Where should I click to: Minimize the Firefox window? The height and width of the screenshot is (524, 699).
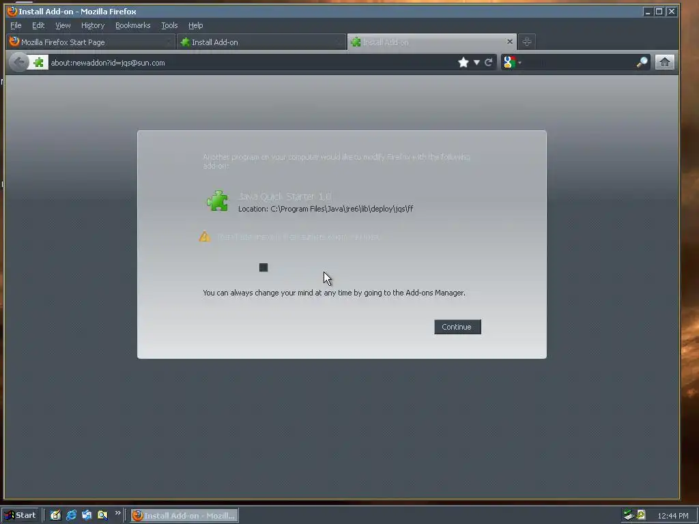[648, 12]
